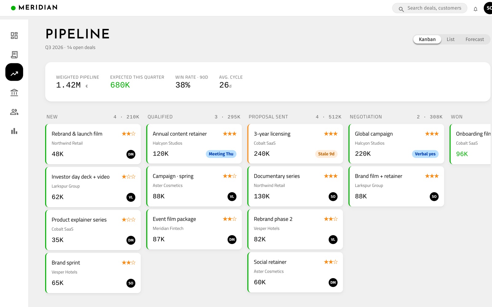Open the invoices receipt icon in sidebar

coord(14,55)
